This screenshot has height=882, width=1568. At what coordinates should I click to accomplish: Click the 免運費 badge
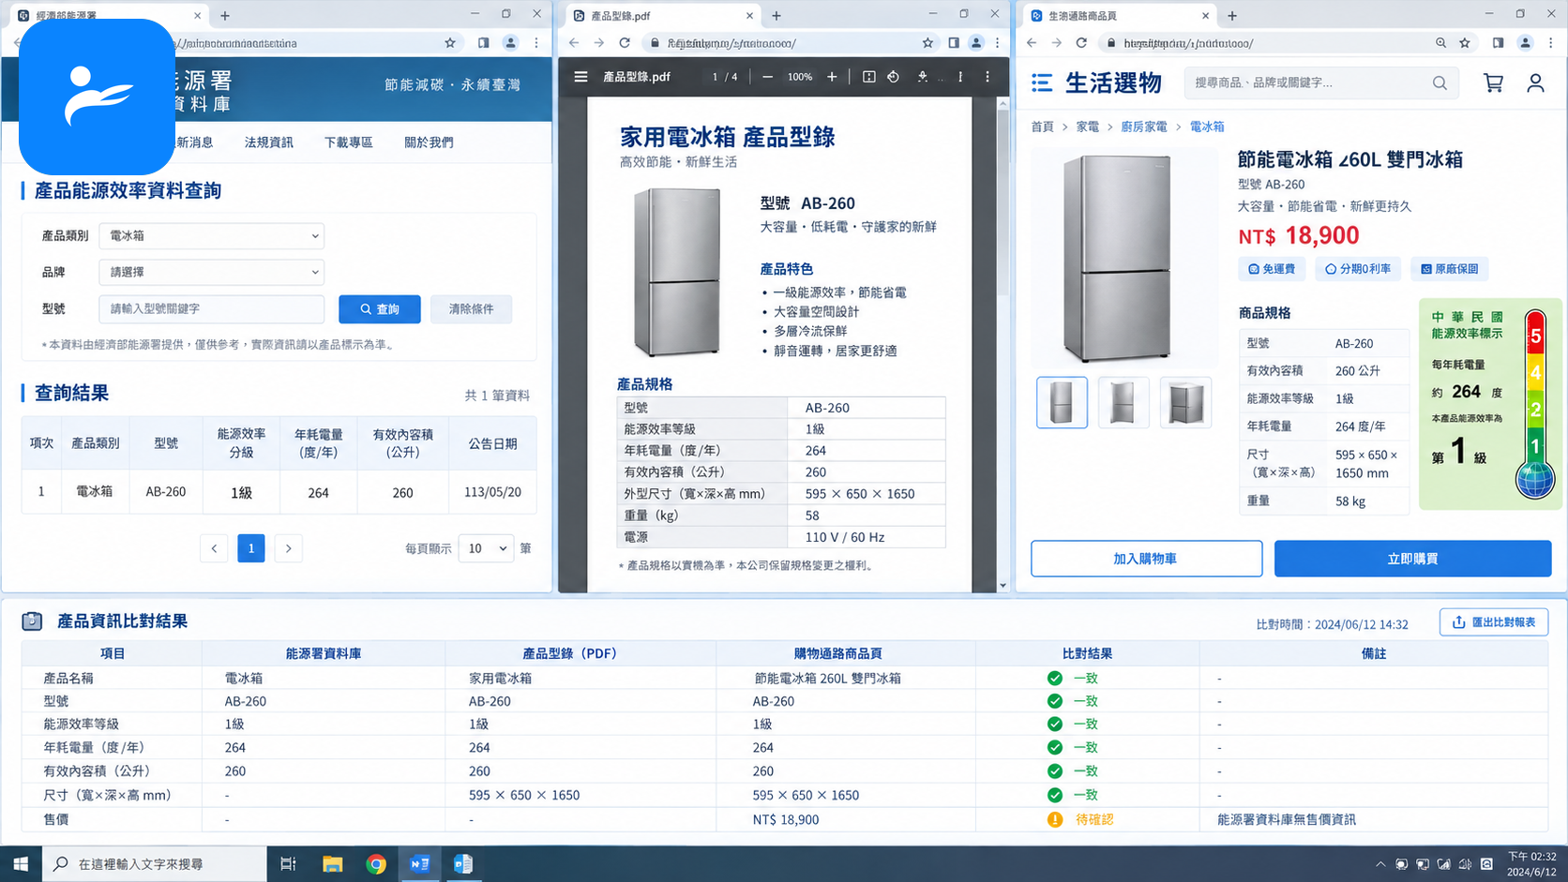[1272, 269]
